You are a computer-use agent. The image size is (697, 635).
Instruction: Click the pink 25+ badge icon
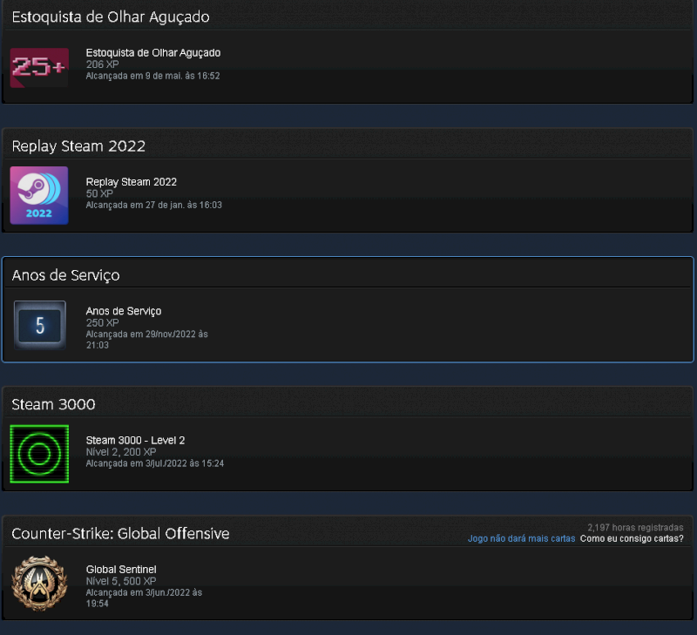pos(39,68)
